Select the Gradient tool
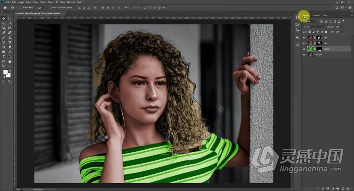 click(3, 47)
